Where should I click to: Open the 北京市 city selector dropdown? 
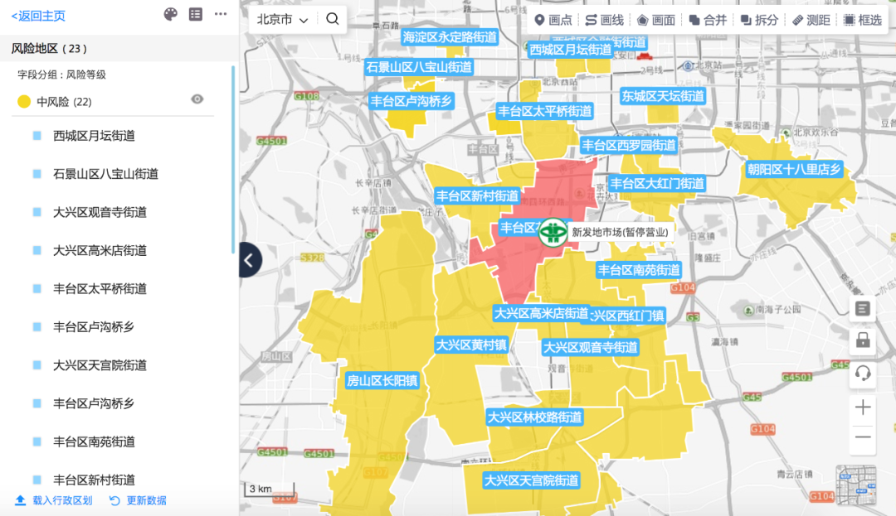282,18
